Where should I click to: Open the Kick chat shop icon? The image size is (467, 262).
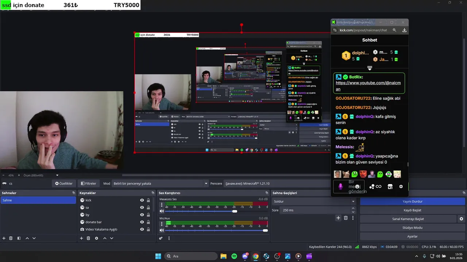pyautogui.click(x=390, y=187)
